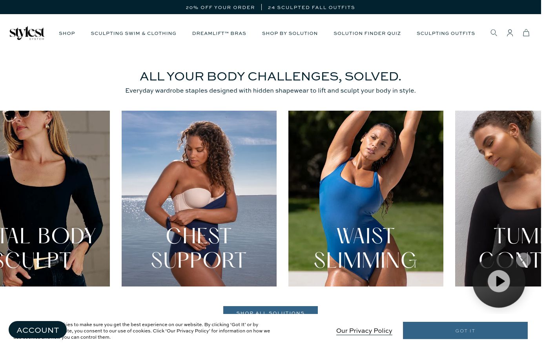This screenshot has height=354, width=545.
Task: Open Sculpting Outfits in the navigation
Action: [x=446, y=33]
